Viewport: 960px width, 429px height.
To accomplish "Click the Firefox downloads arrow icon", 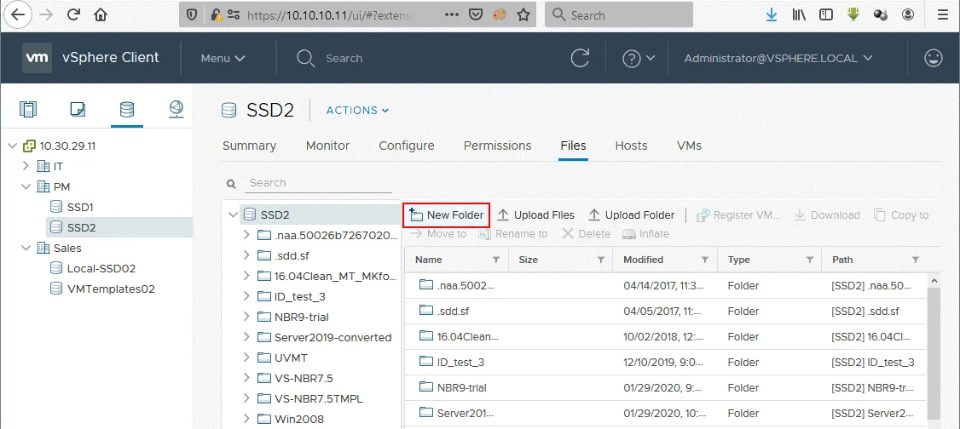I will pyautogui.click(x=772, y=14).
